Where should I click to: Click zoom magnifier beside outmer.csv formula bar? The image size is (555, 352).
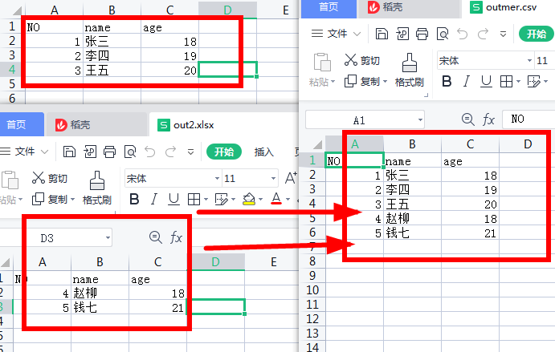[468, 119]
